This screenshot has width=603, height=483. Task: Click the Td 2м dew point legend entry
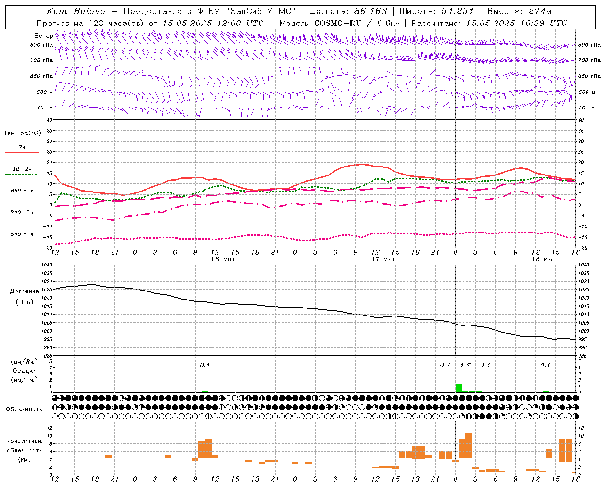click(22, 169)
